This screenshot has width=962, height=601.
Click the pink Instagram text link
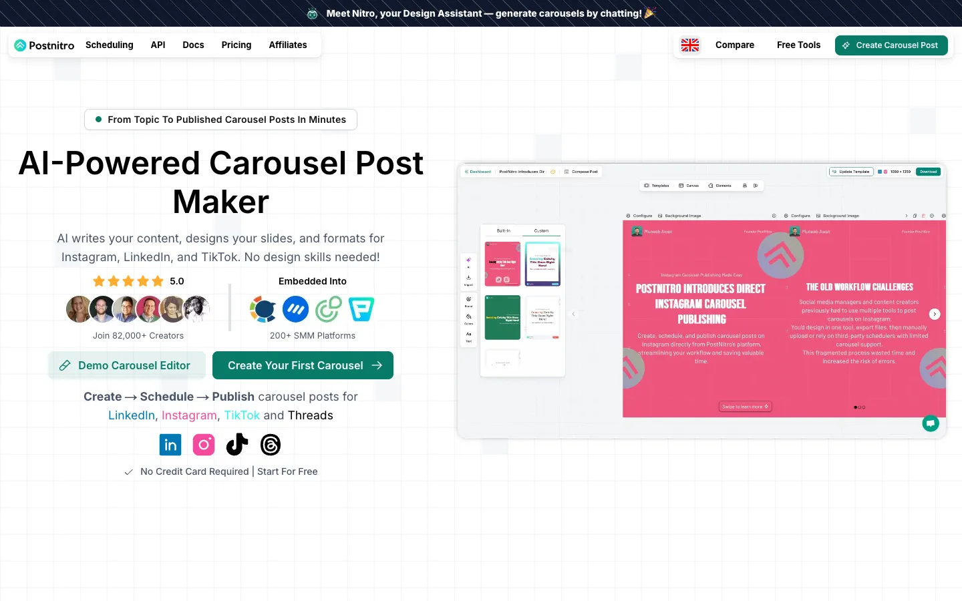(189, 415)
